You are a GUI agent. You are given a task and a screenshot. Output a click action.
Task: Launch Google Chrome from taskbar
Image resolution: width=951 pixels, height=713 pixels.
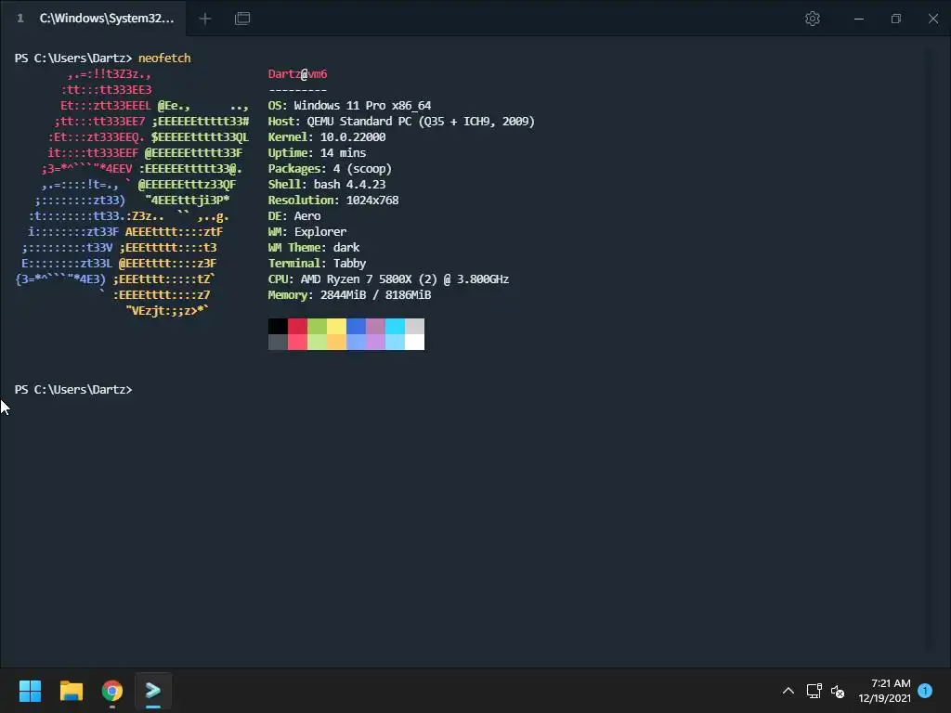[112, 691]
